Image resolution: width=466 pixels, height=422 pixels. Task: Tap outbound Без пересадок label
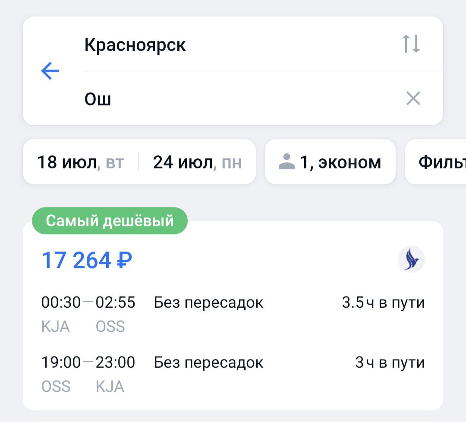pyautogui.click(x=208, y=303)
